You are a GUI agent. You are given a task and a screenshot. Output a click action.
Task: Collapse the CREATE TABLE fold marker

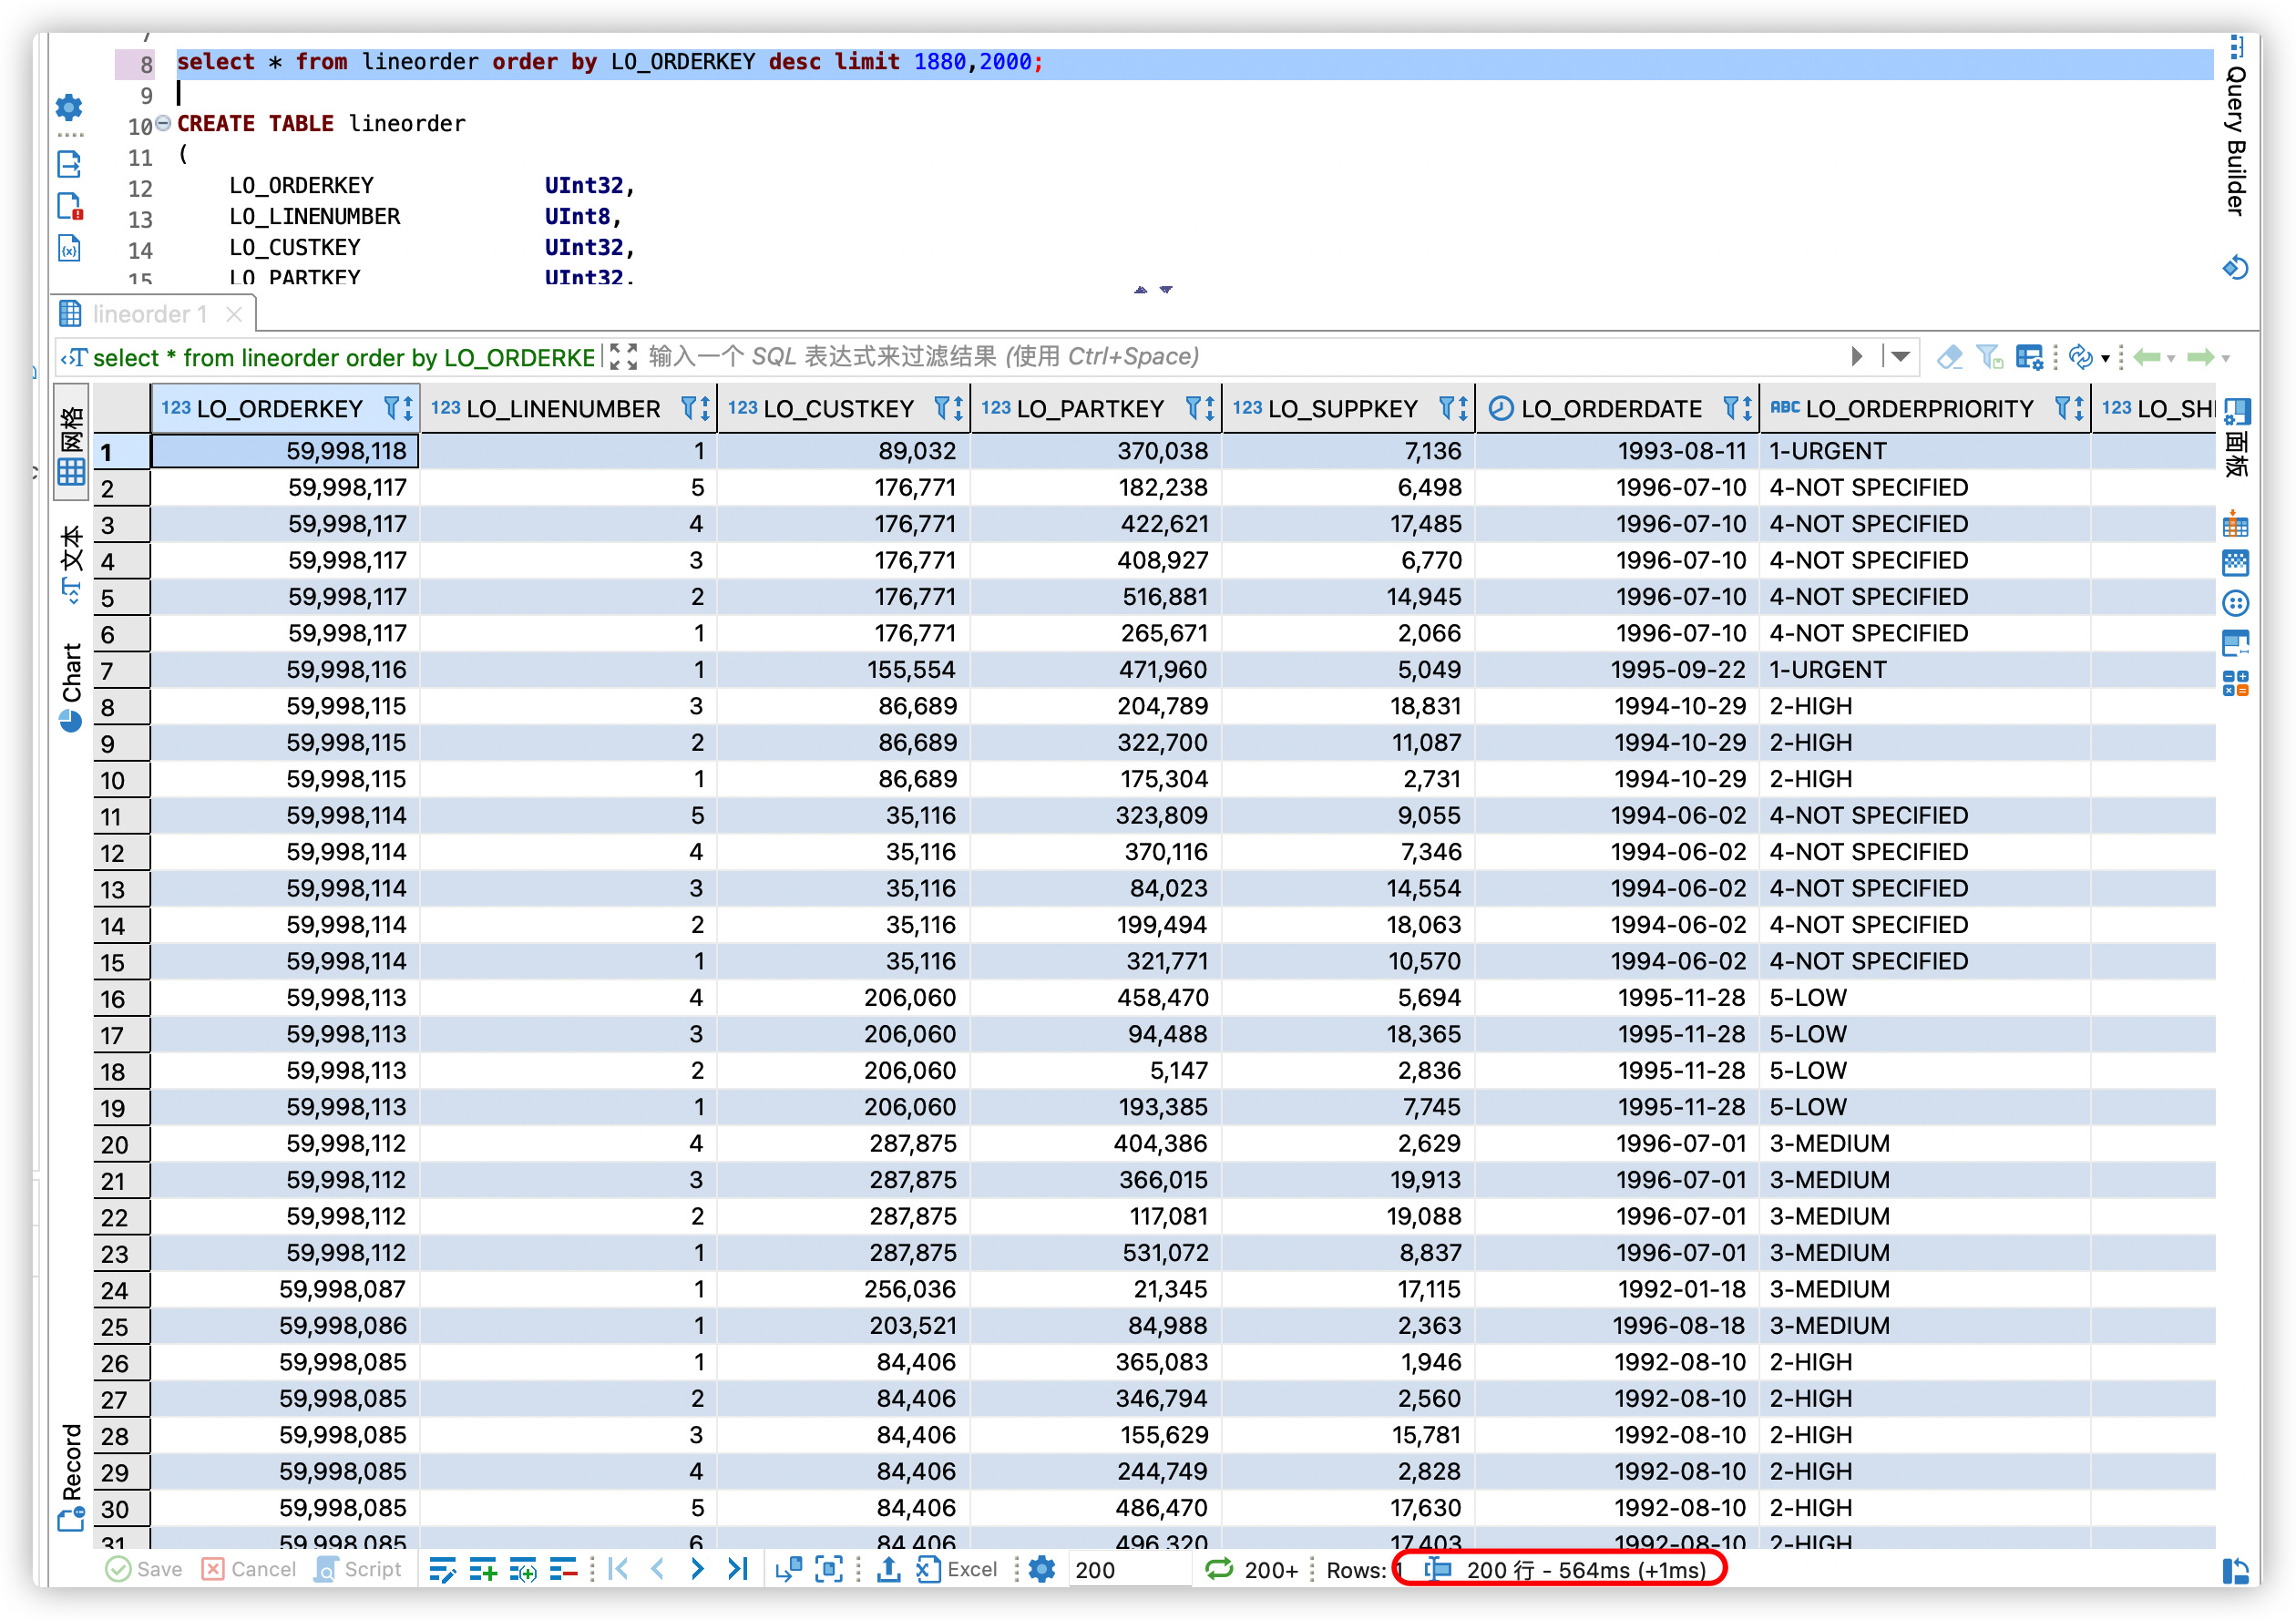click(163, 123)
